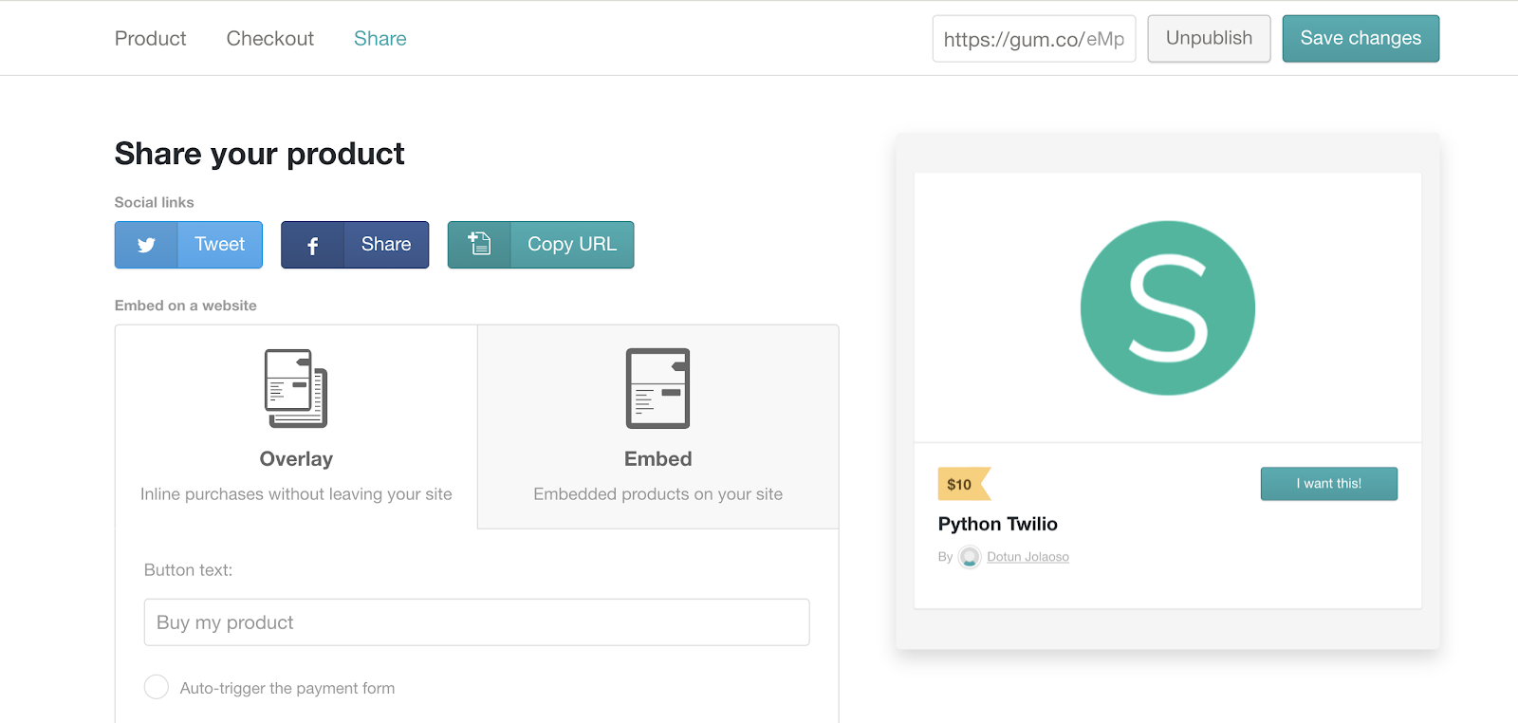Viewport: 1518px width, 723px height.
Task: Click Save changes button
Action: 1361,39
